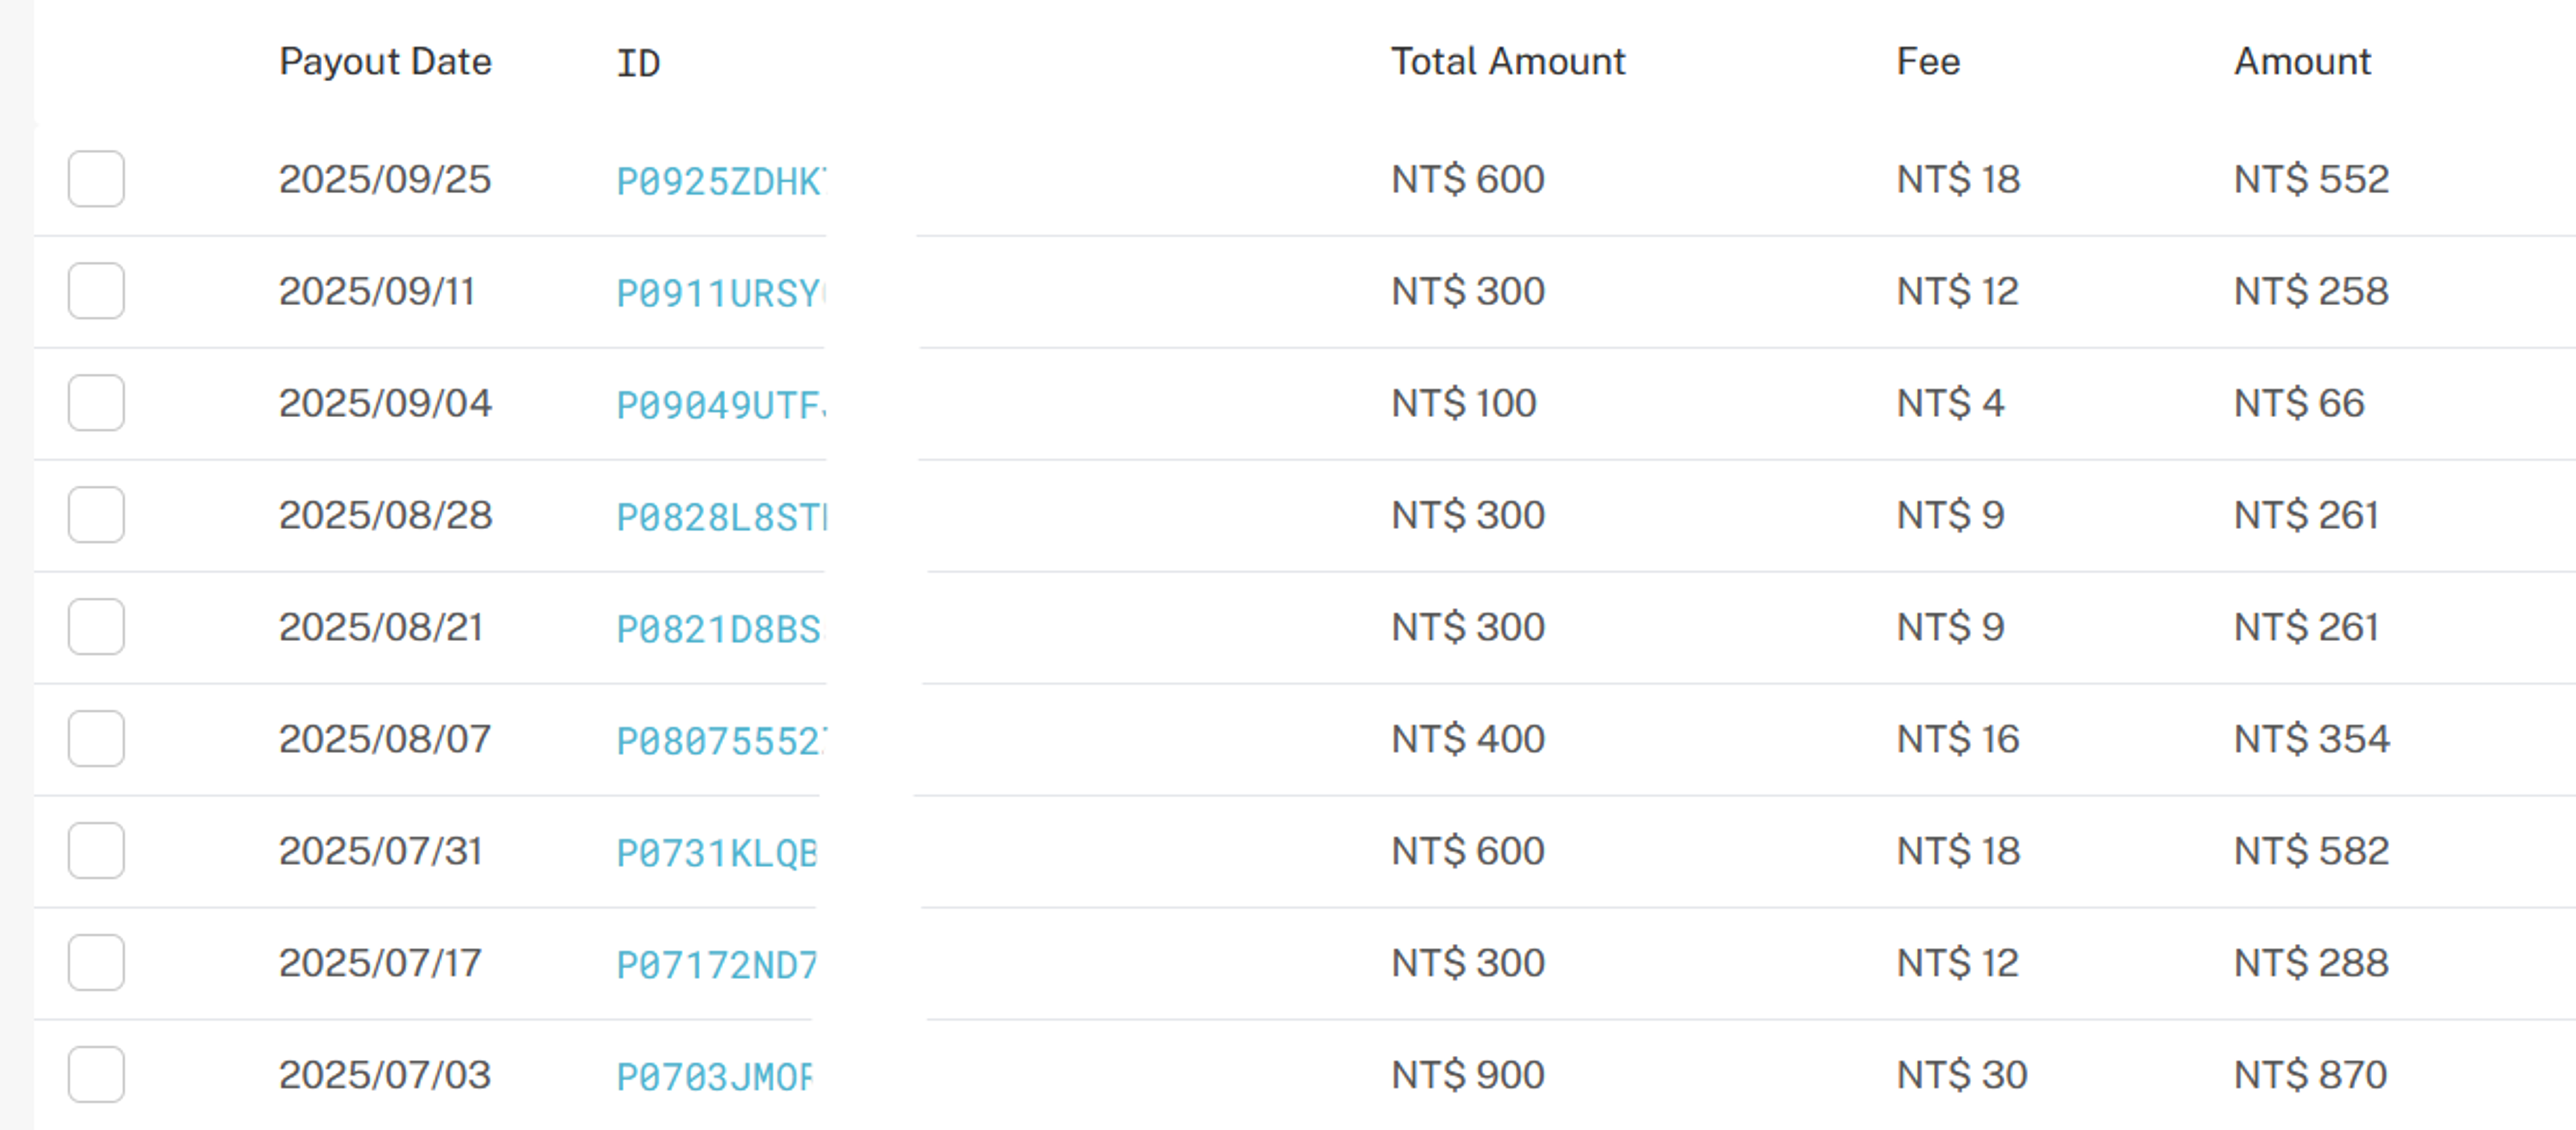Toggle the 2025/08/21 payout checkbox
Screen dimensions: 2576x1130
[96, 627]
